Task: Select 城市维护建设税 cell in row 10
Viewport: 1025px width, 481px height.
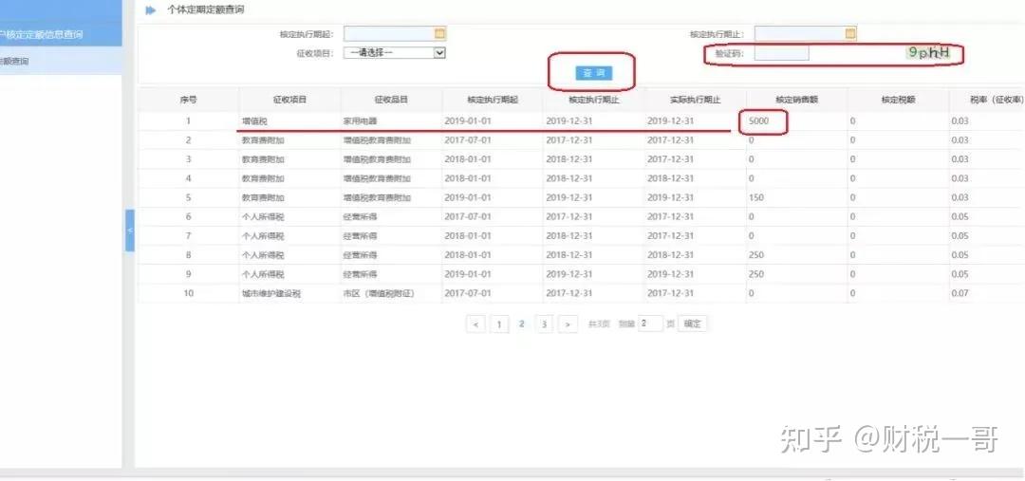Action: (289, 293)
